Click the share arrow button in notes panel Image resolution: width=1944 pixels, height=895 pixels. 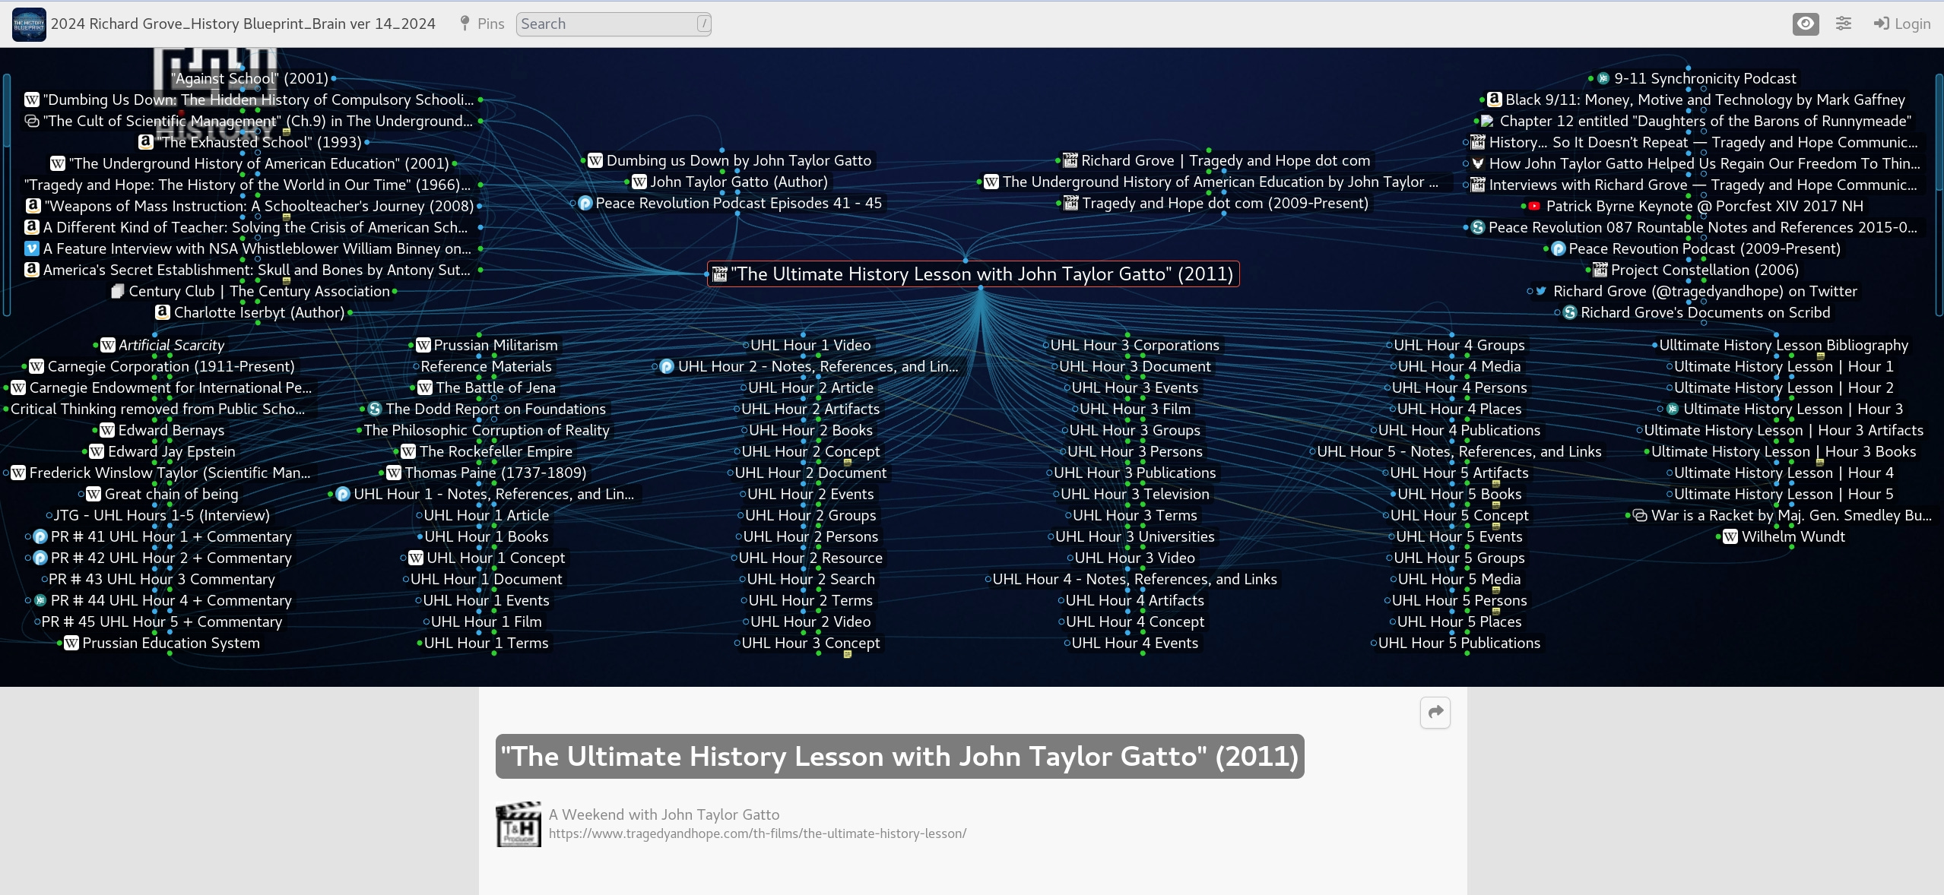coord(1435,712)
